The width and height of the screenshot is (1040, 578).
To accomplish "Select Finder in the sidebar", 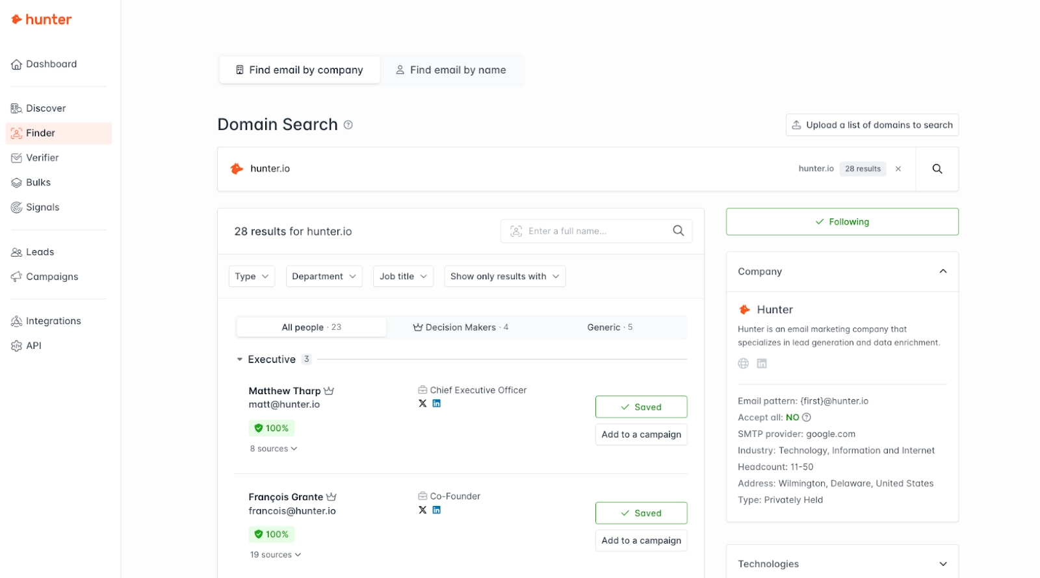I will (58, 133).
